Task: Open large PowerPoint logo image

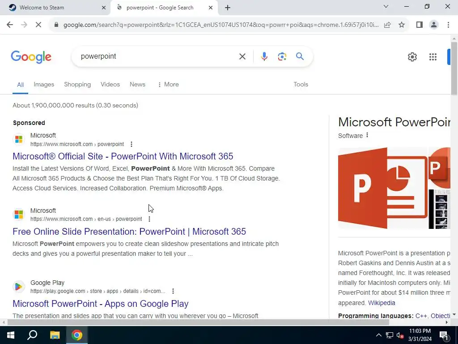Action: click(x=383, y=188)
